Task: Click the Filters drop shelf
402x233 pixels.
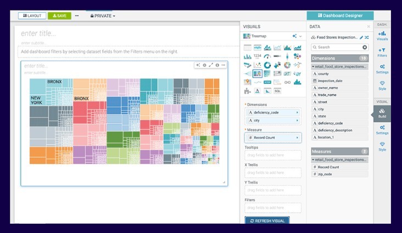Action: tap(273, 208)
